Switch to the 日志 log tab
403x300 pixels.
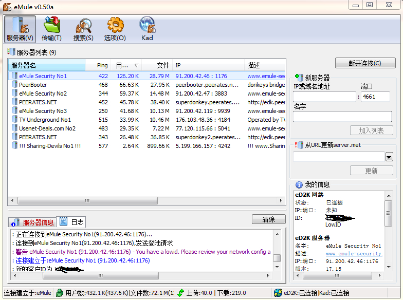point(71,222)
